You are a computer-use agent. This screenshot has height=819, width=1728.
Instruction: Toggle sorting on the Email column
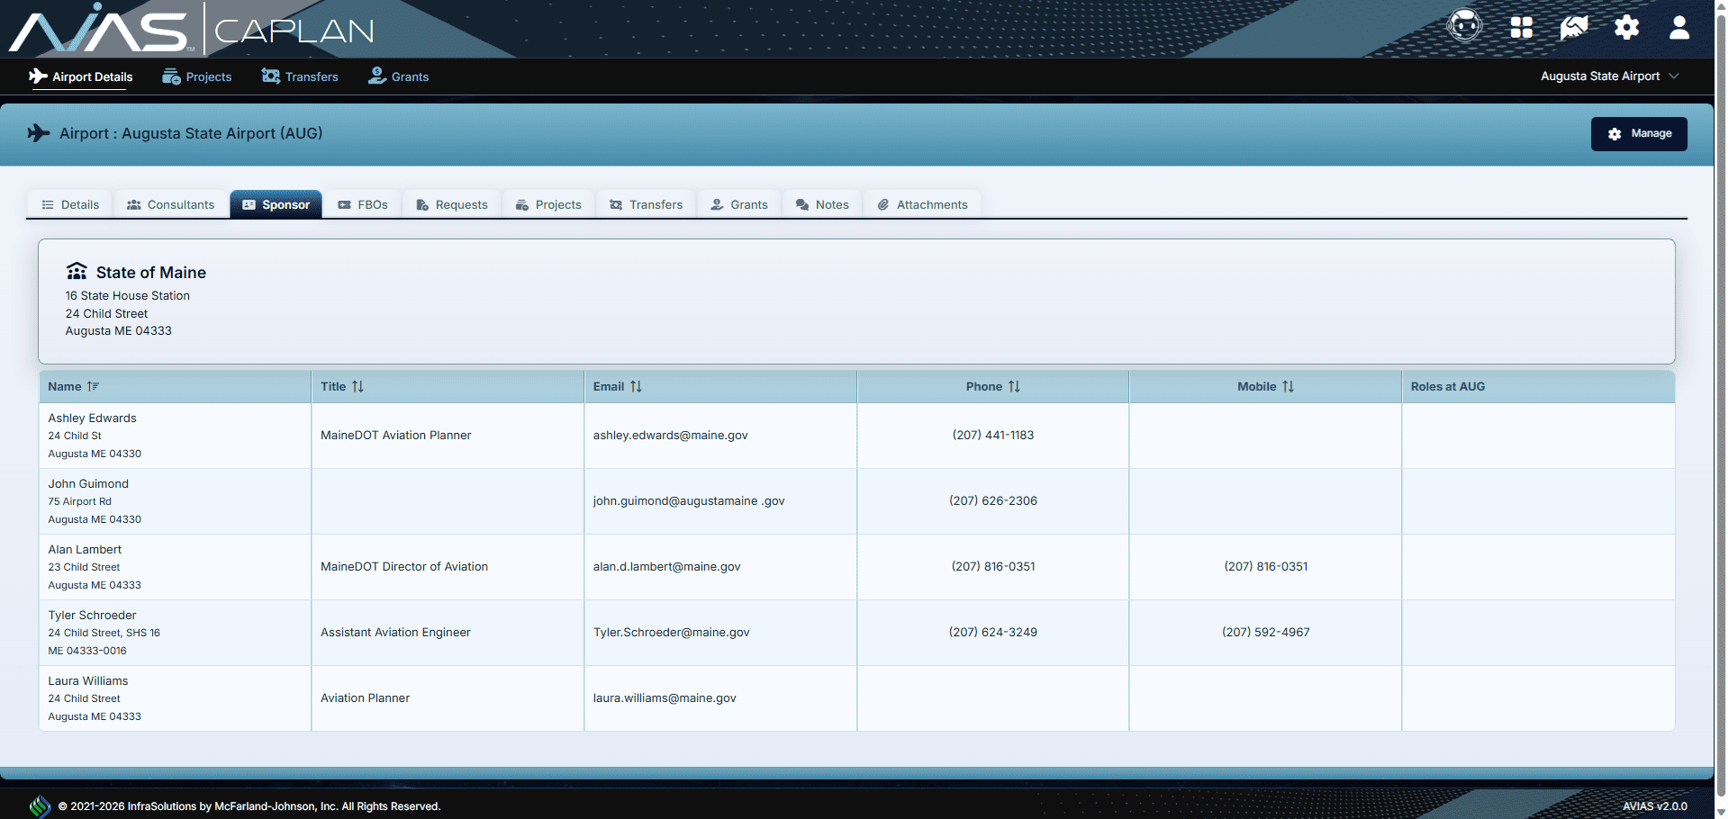pyautogui.click(x=636, y=386)
